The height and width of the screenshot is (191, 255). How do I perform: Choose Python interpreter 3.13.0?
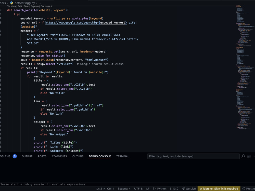(174, 188)
